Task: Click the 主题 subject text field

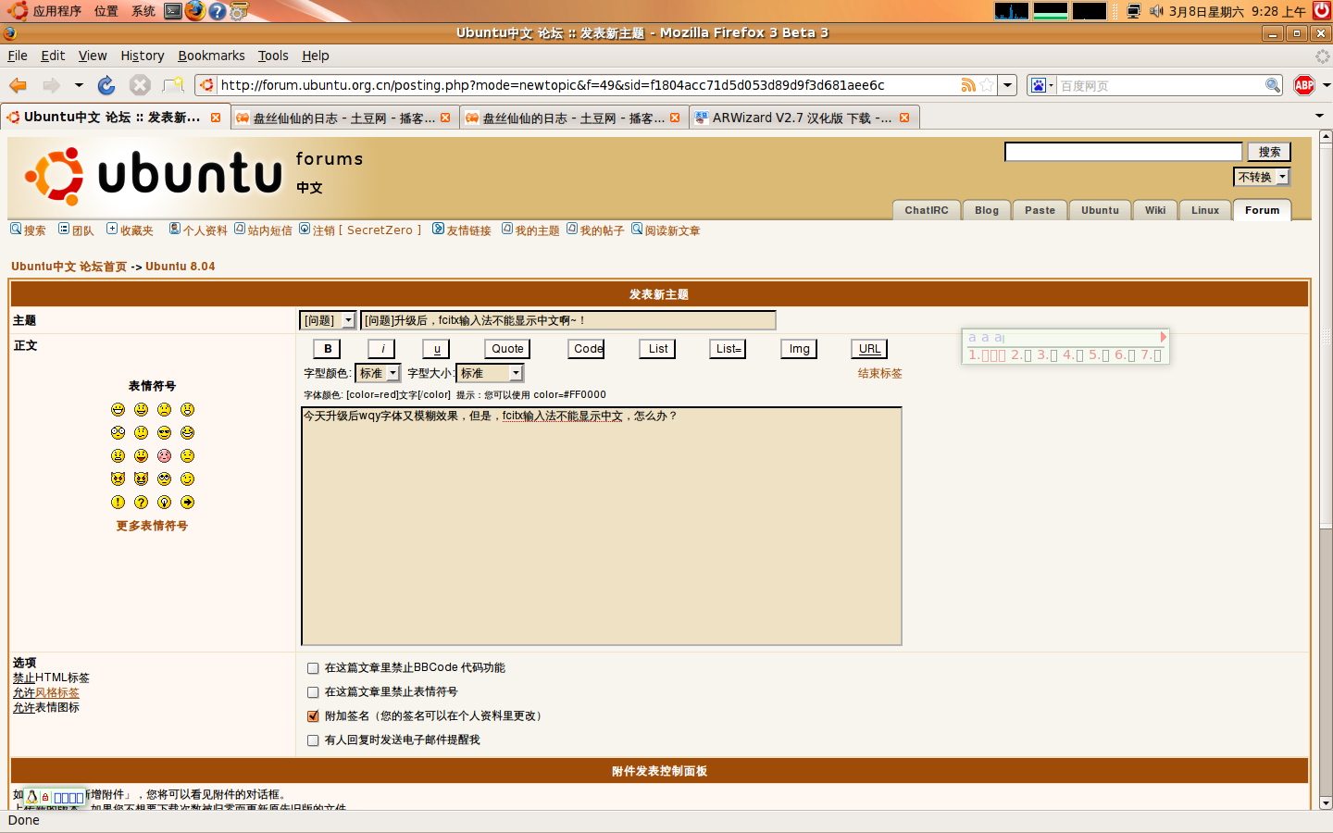Action: 567,320
